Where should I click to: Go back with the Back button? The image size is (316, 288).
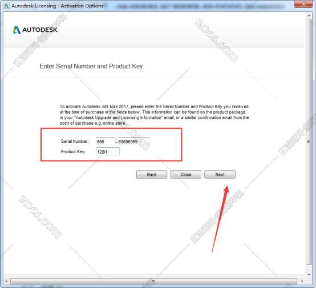pos(152,175)
